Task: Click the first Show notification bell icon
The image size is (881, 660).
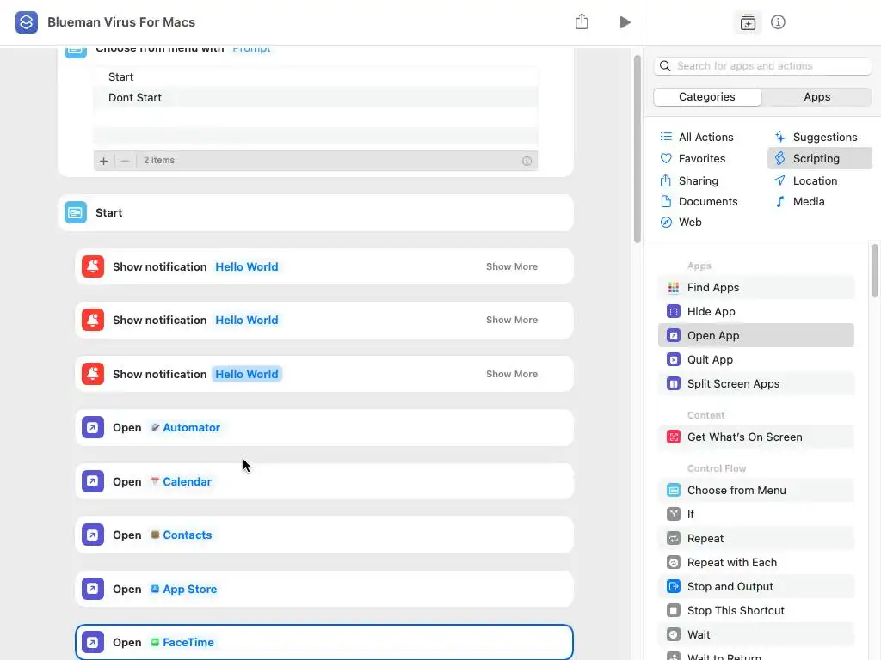Action: (93, 266)
